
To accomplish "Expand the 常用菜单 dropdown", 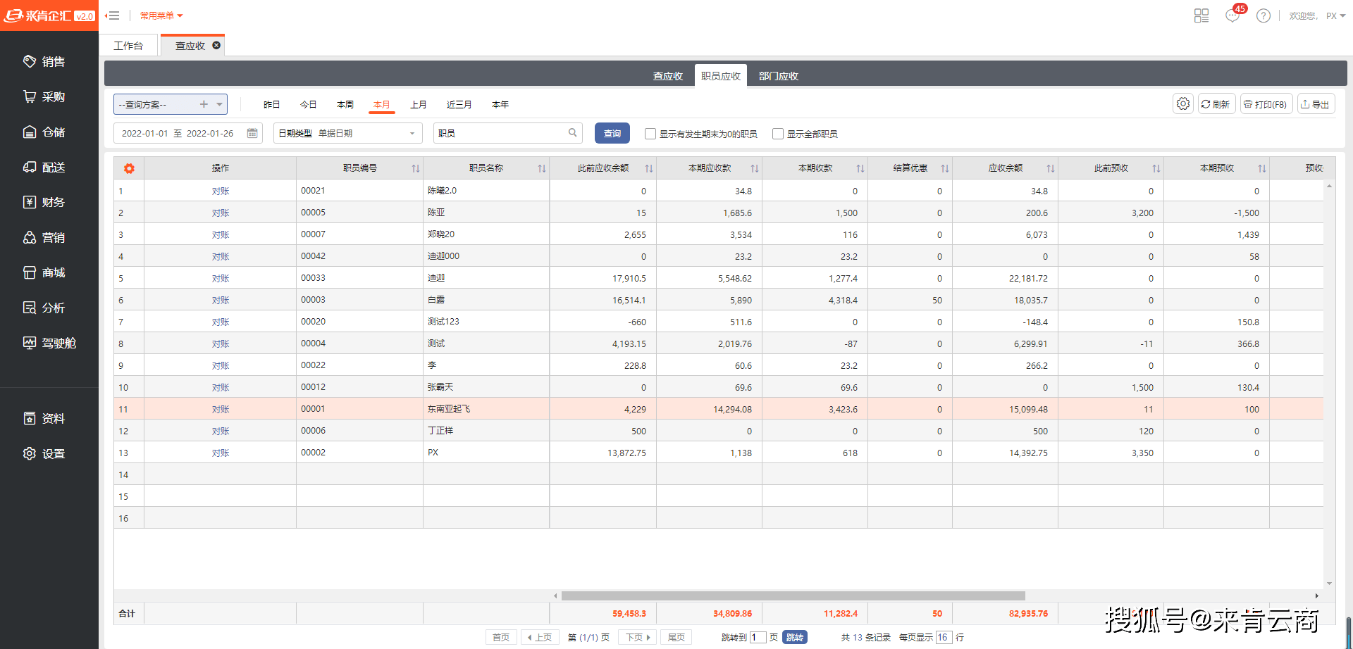I will point(161,15).
